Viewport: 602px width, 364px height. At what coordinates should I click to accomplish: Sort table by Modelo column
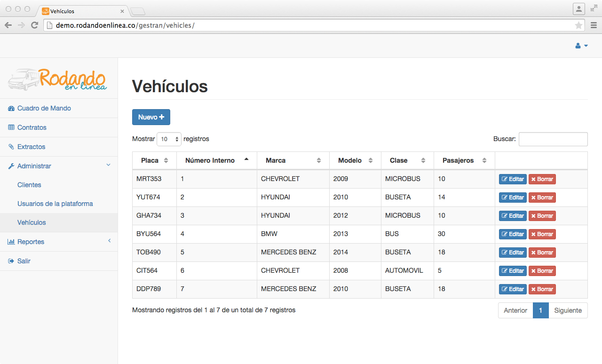355,160
